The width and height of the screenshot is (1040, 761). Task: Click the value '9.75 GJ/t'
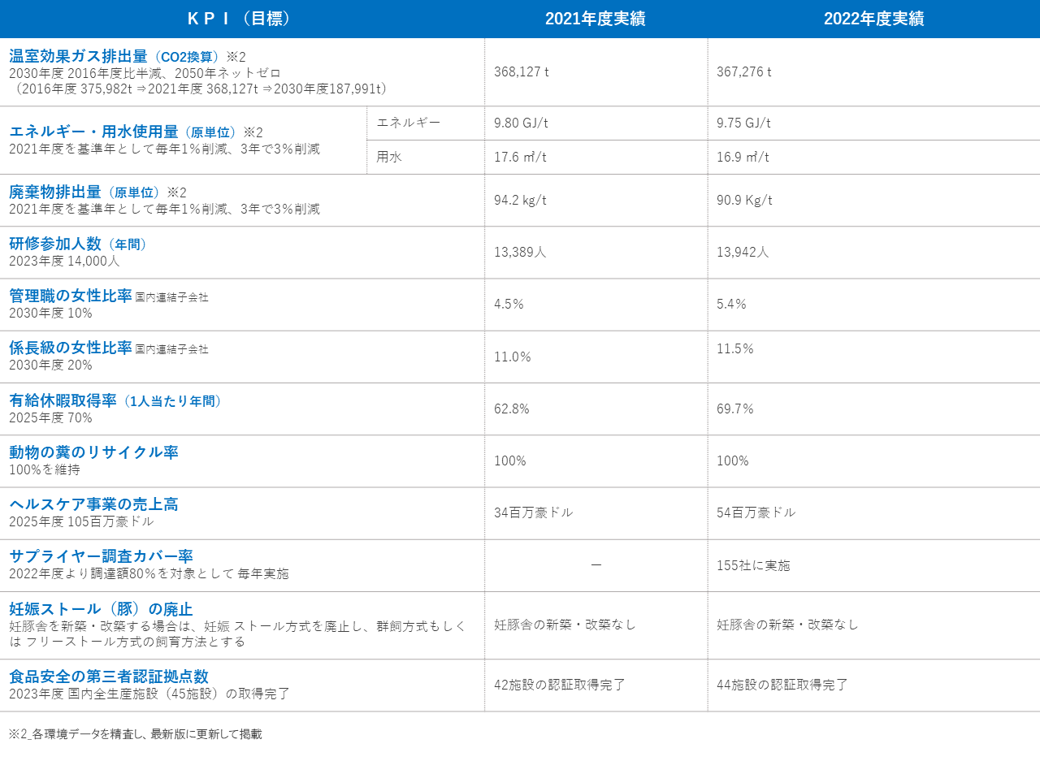point(743,123)
